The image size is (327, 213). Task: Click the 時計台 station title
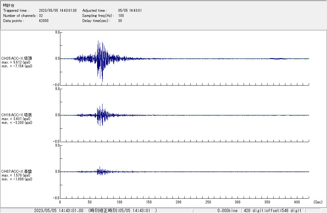pyautogui.click(x=9, y=6)
